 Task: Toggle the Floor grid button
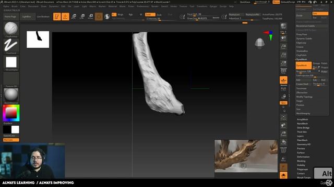283,81
